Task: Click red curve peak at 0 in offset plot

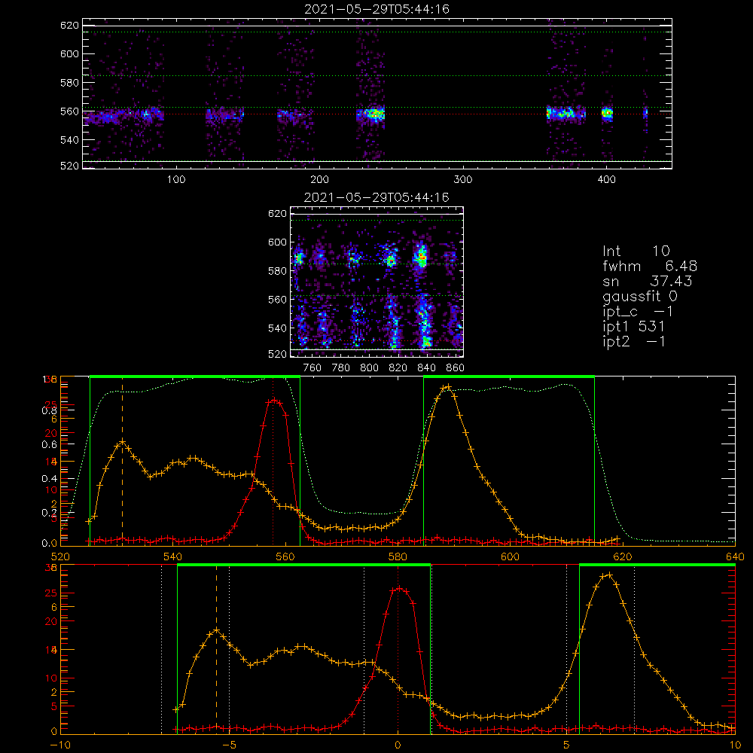Action: point(398,588)
